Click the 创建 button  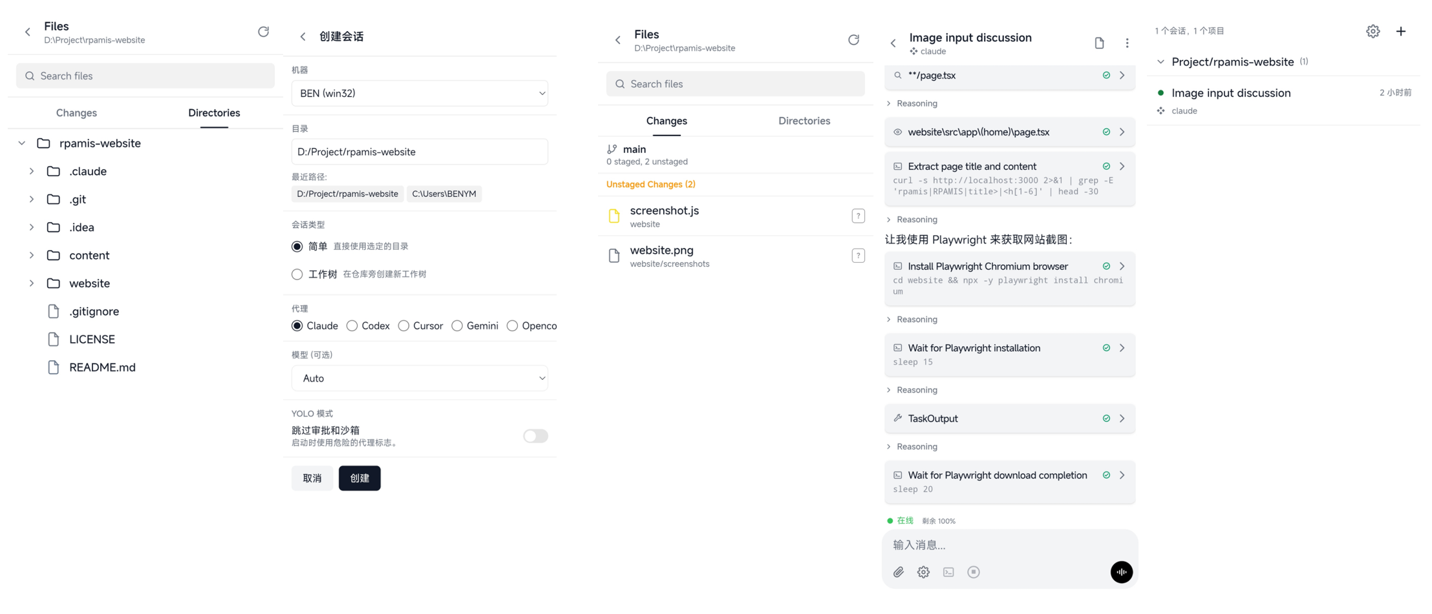[359, 478]
